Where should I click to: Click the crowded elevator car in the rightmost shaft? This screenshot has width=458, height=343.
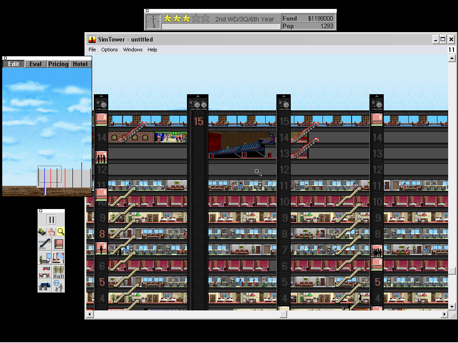coord(377,251)
